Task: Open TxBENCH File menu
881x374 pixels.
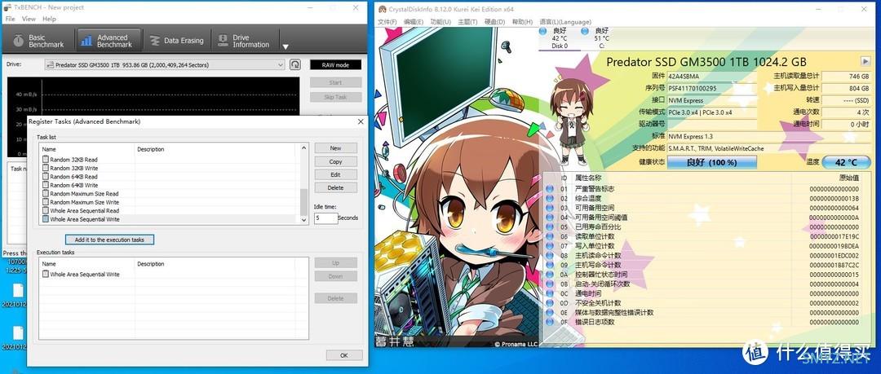Action: tap(10, 19)
